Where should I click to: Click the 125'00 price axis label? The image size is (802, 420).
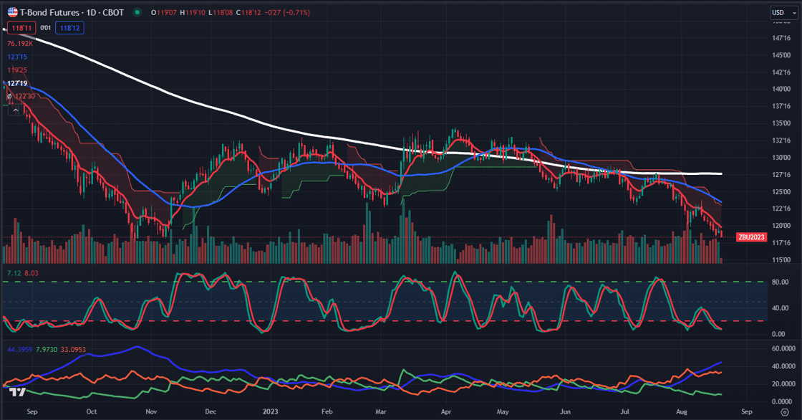(781, 192)
